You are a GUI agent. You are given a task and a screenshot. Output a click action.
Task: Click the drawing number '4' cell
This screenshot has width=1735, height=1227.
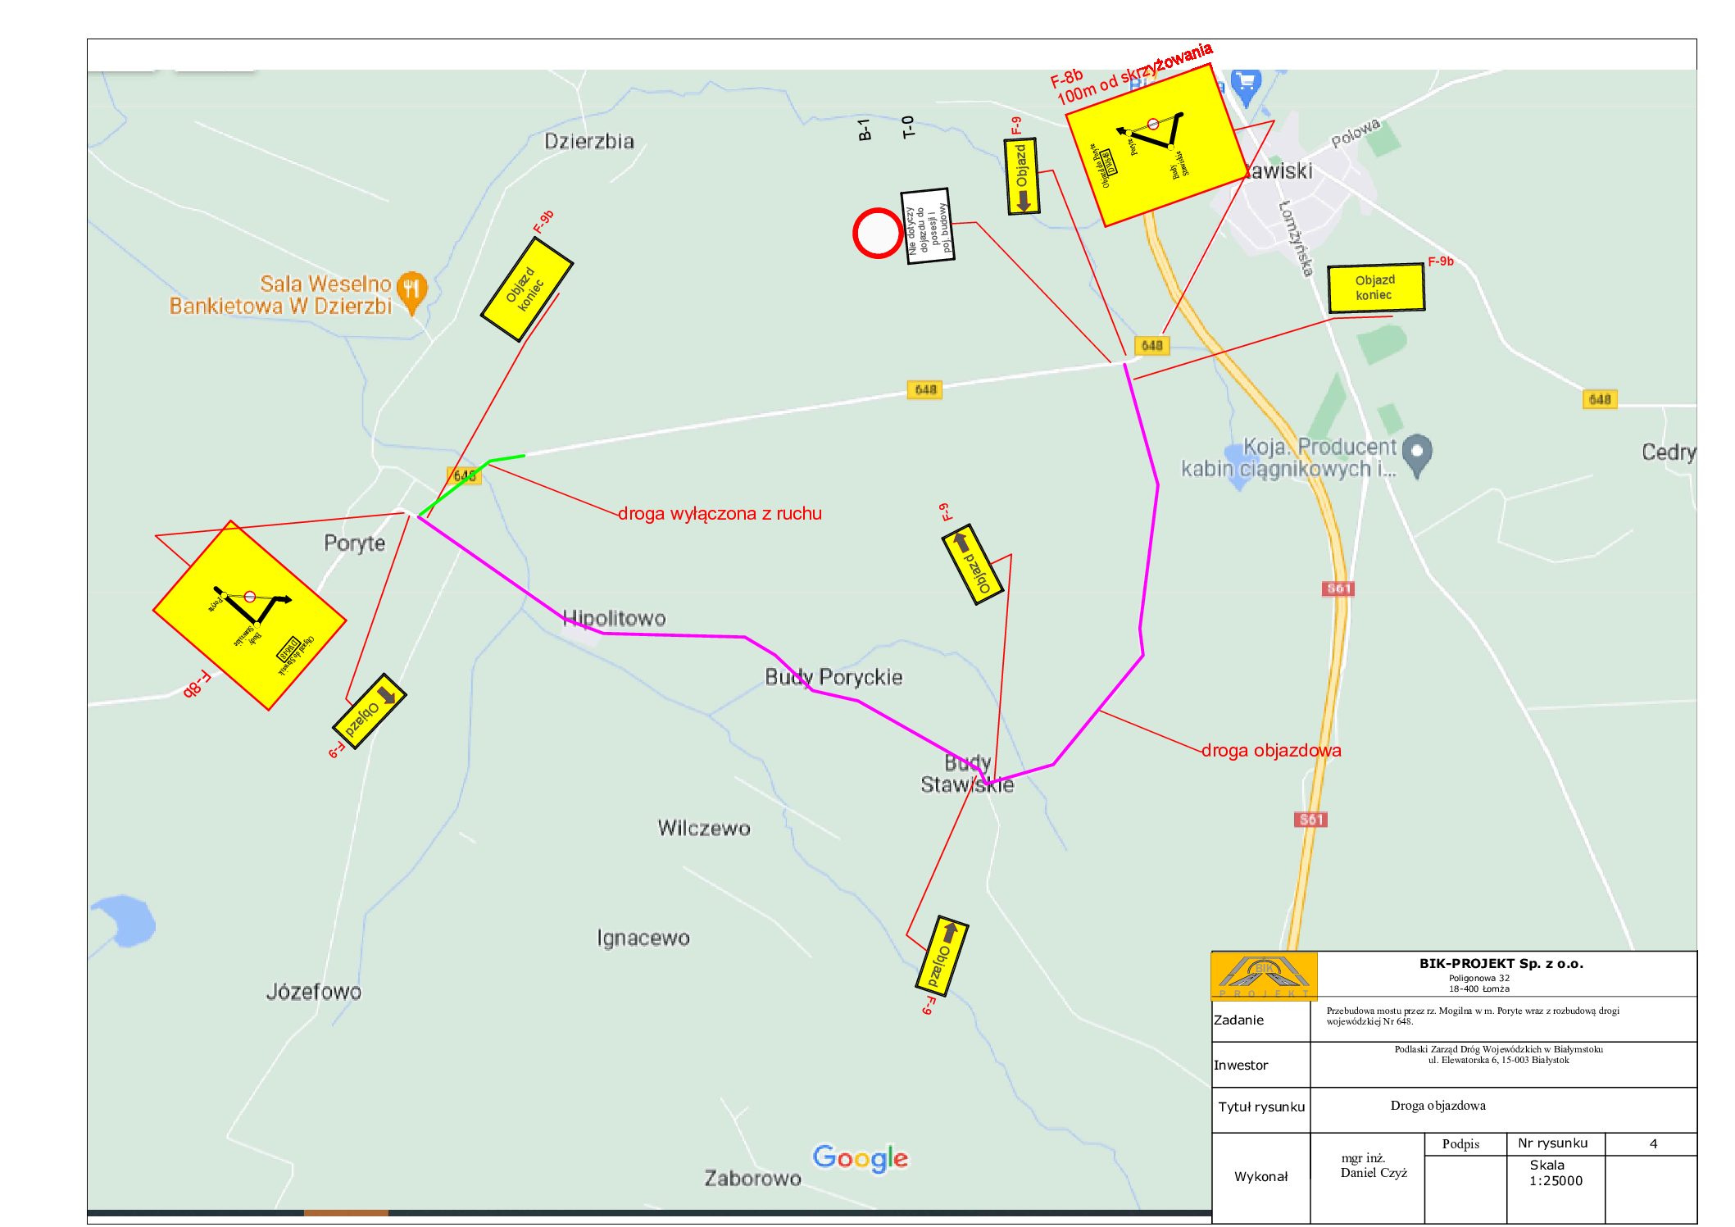(x=1652, y=1144)
